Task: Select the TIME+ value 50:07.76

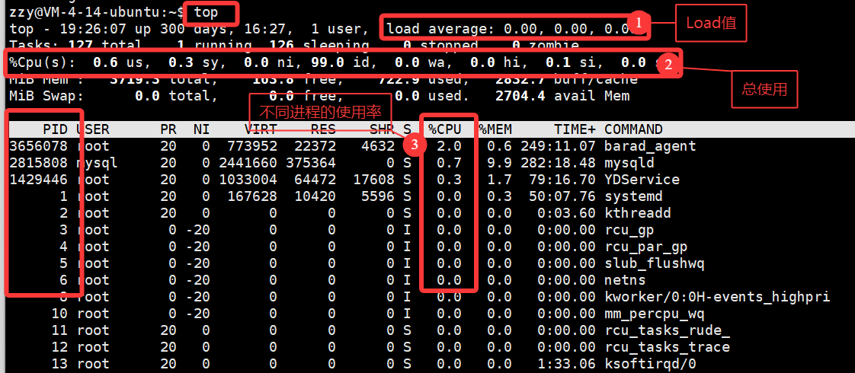Action: (562, 196)
